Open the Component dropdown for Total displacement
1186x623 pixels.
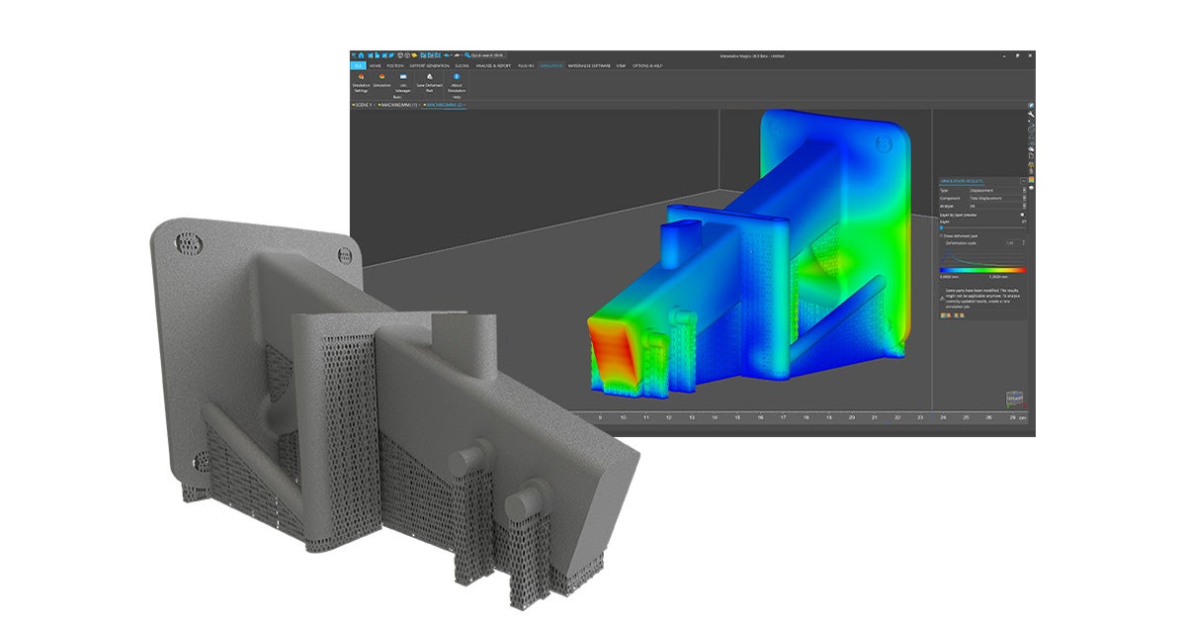[1022, 198]
